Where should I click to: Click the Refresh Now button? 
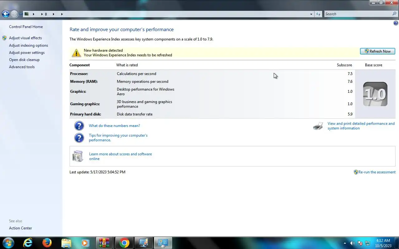(x=377, y=51)
